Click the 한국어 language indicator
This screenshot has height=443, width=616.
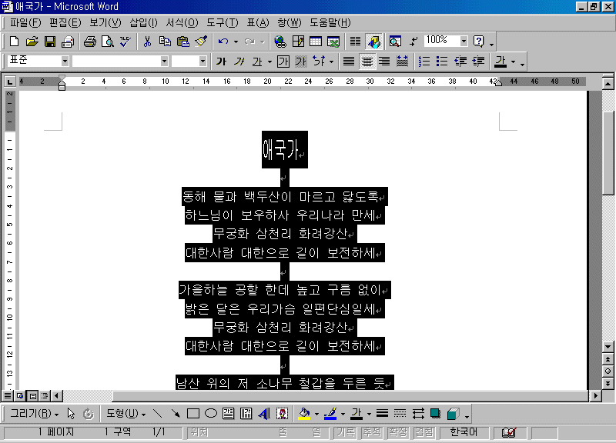point(464,432)
